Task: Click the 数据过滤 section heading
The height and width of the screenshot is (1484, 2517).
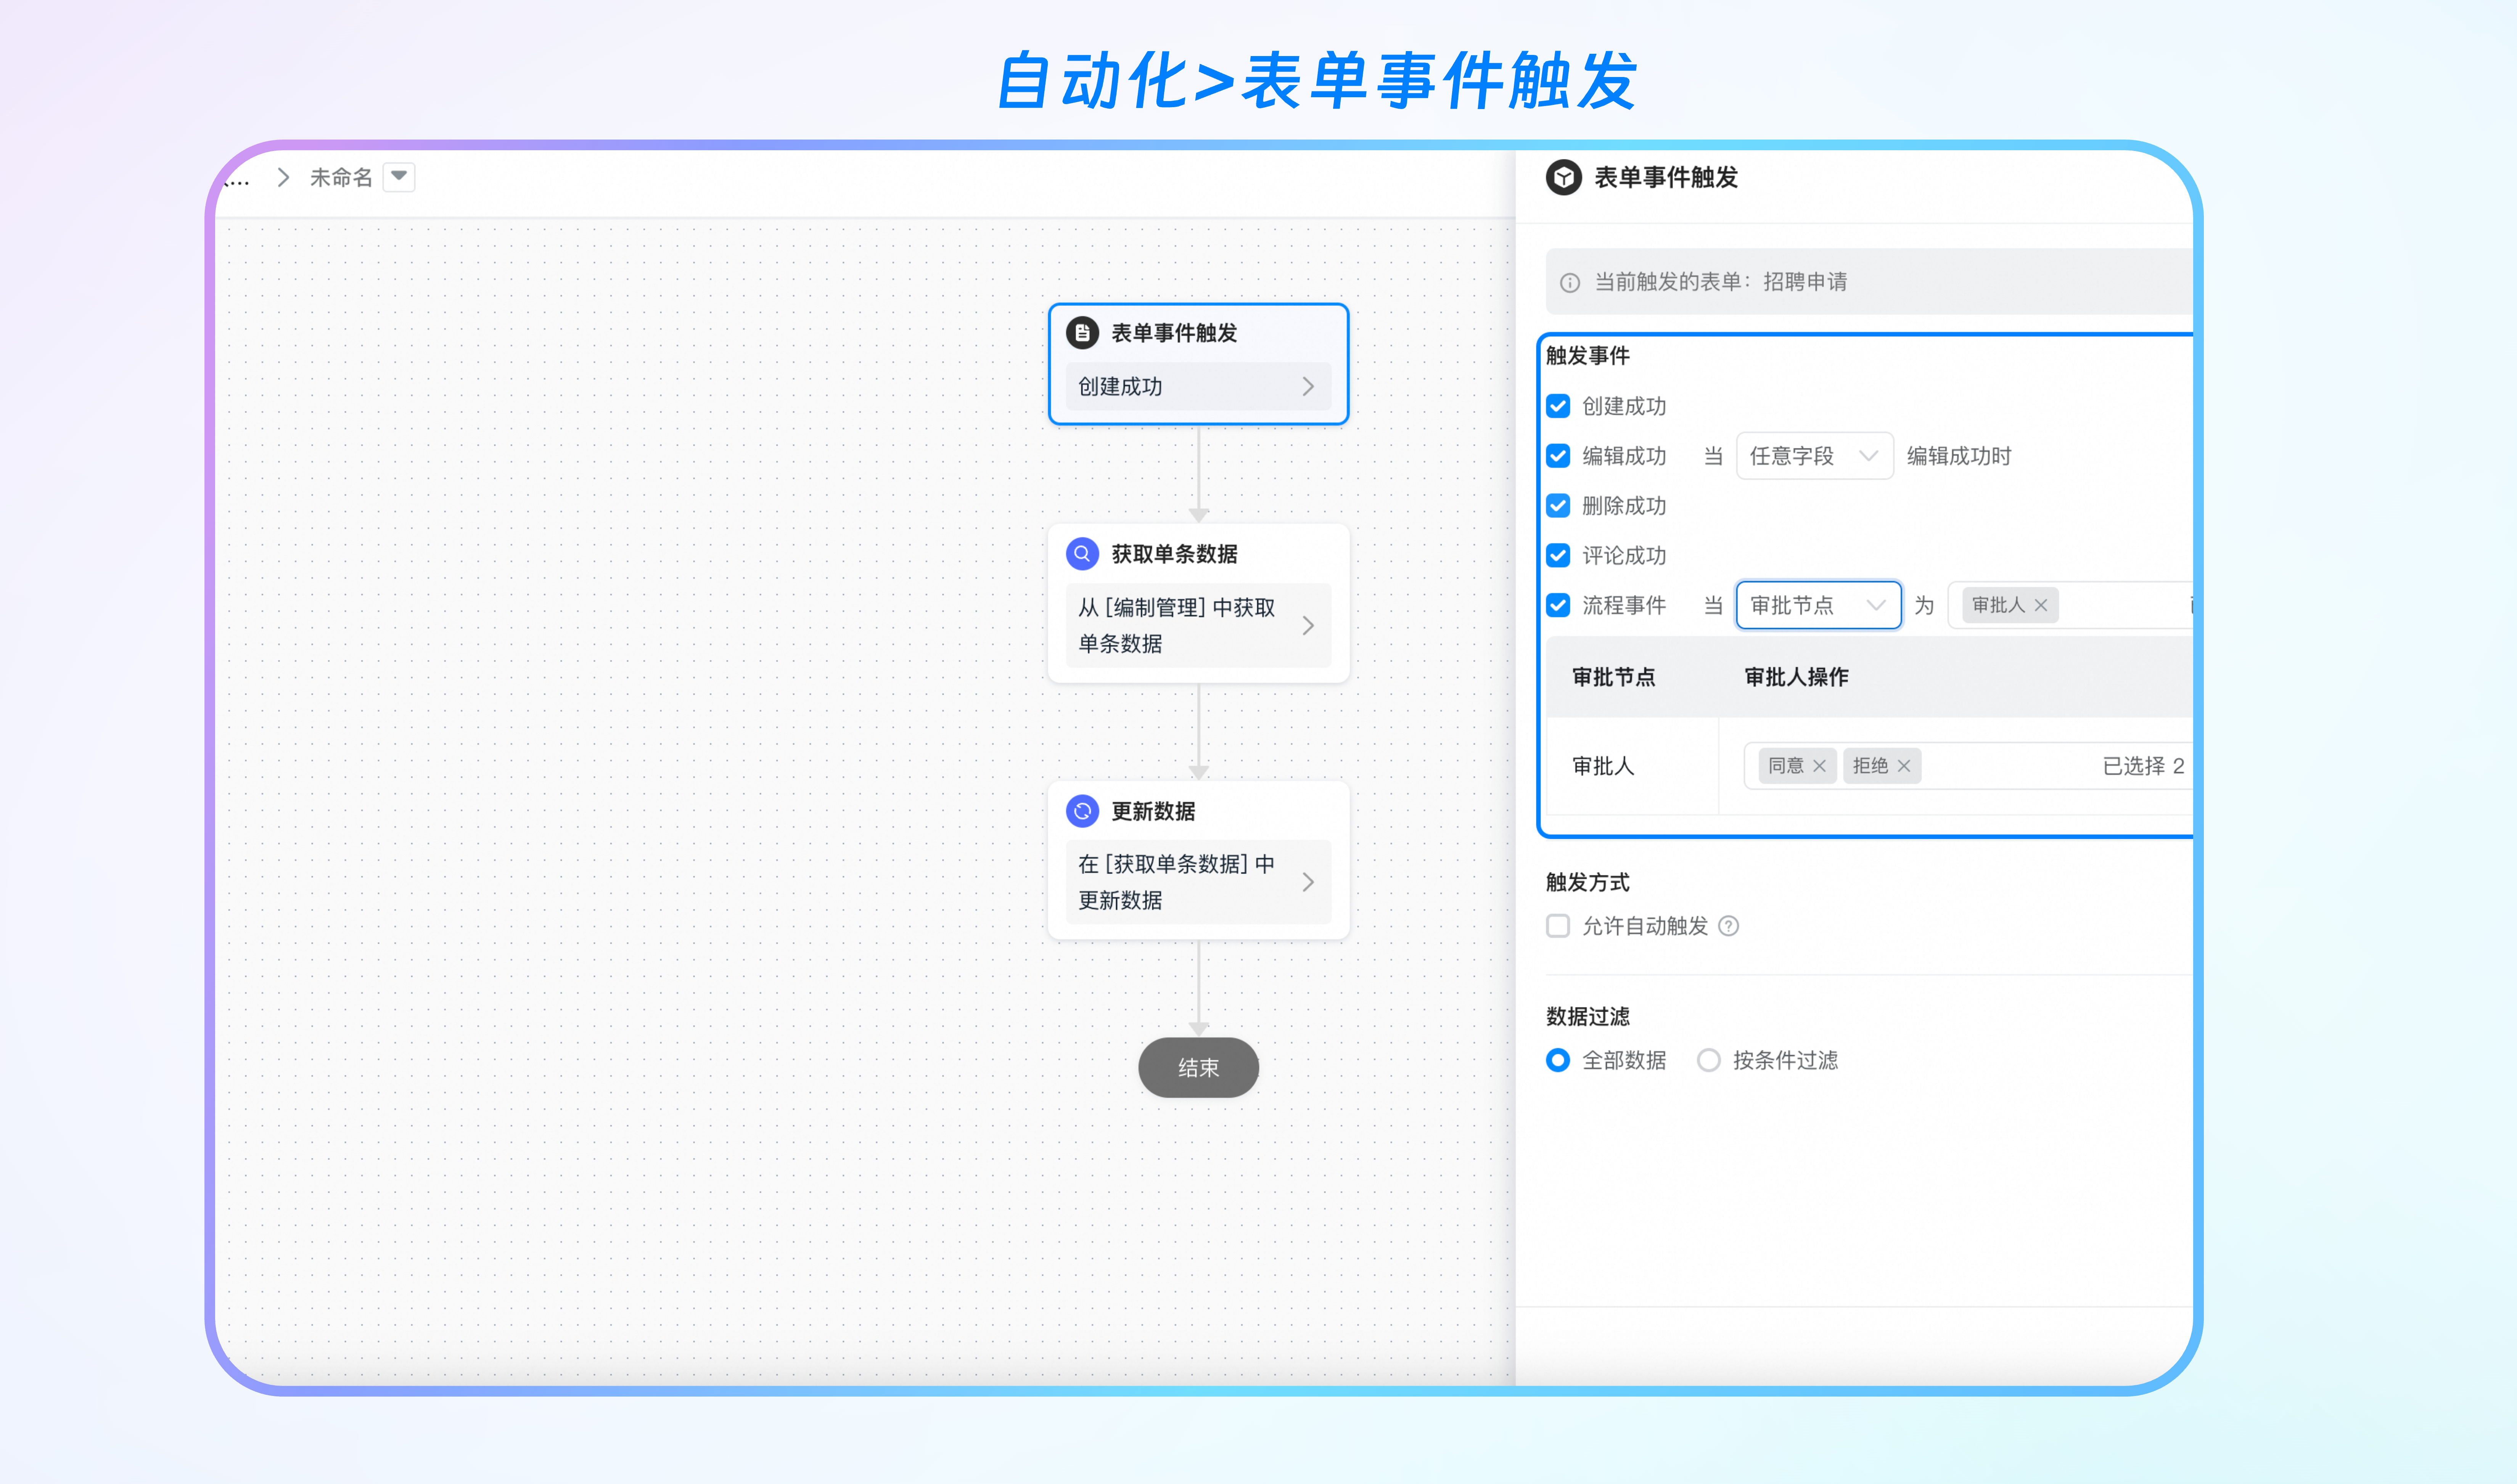Action: click(1587, 1016)
